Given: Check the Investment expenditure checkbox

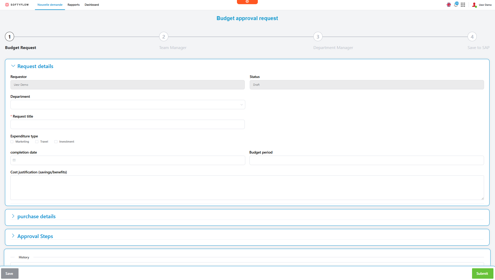Looking at the screenshot, I should [56, 142].
